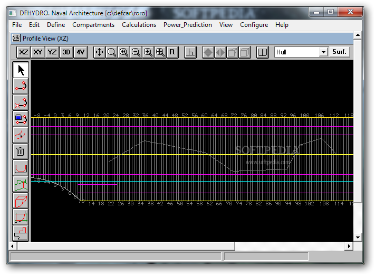The width and height of the screenshot is (375, 275).
Task: Switch to XZ profile view button
Action: coord(23,52)
